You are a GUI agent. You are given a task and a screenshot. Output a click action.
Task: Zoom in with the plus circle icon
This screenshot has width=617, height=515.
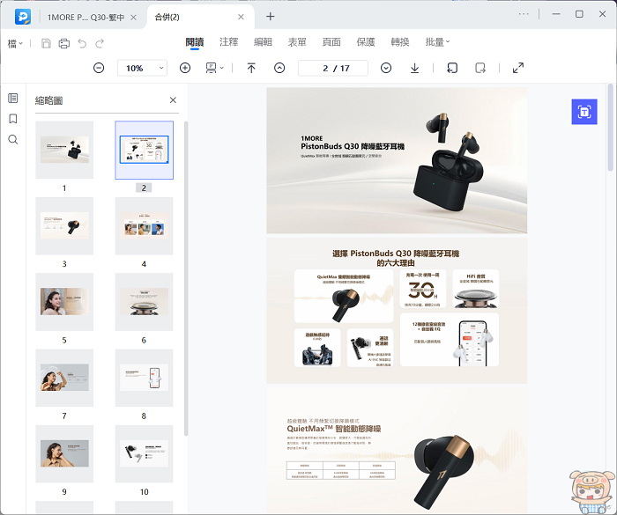[x=185, y=68]
